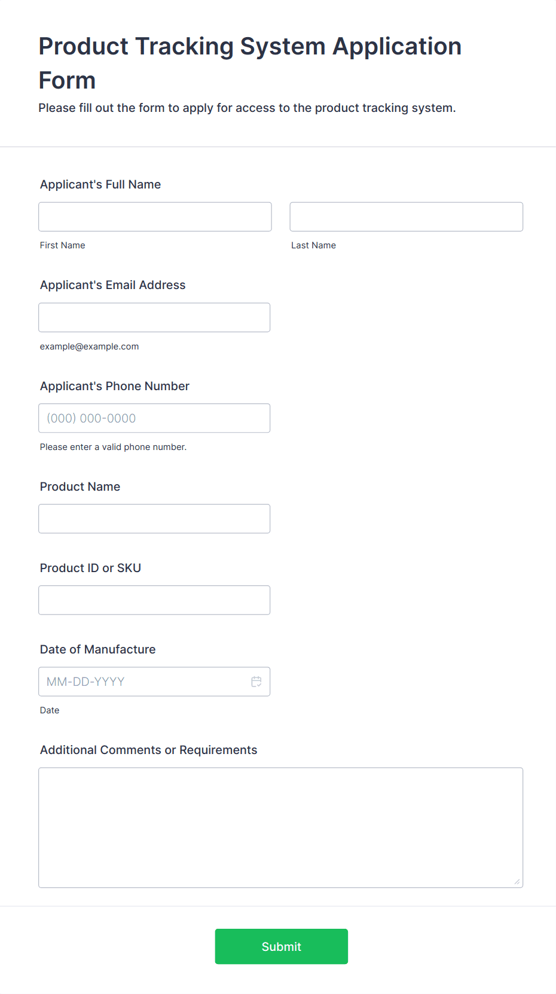Click the "Date of Manufacture" label
The image size is (556, 994).
click(x=97, y=649)
